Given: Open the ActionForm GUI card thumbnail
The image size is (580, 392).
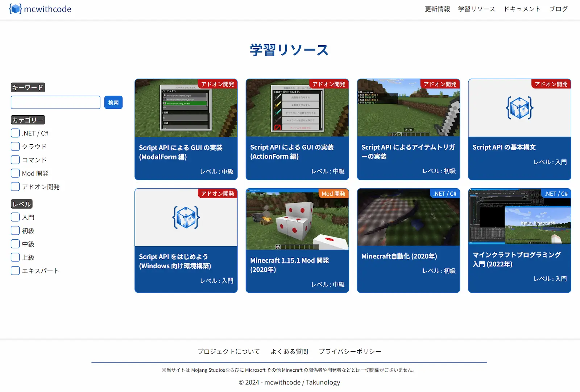Looking at the screenshot, I should coord(297,108).
